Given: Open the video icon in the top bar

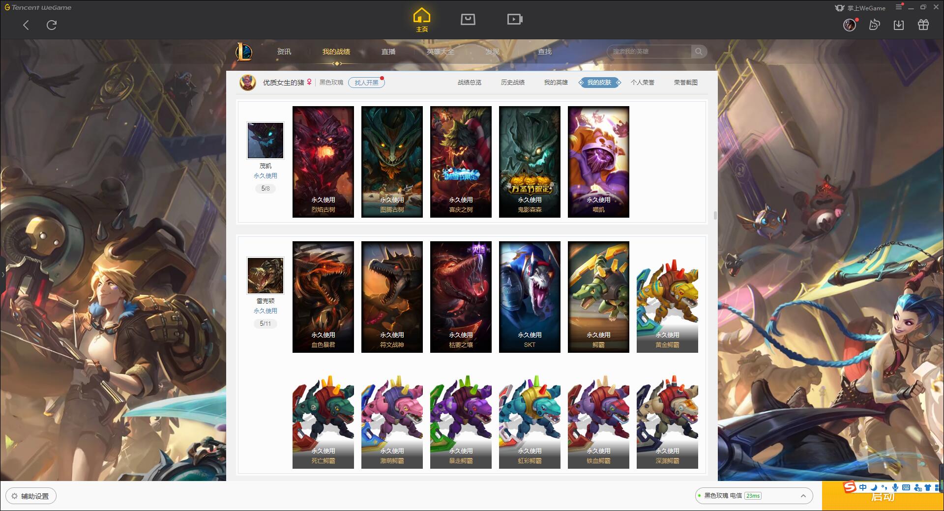Looking at the screenshot, I should 515,19.
